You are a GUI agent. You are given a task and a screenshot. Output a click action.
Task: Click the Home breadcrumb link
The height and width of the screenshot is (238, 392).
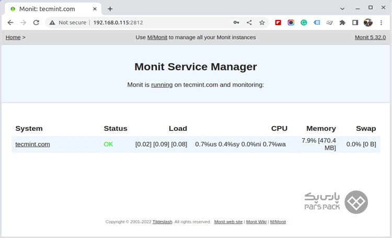point(13,37)
